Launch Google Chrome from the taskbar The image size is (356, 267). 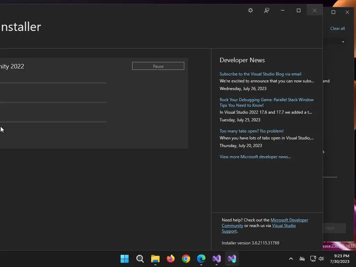tap(186, 259)
